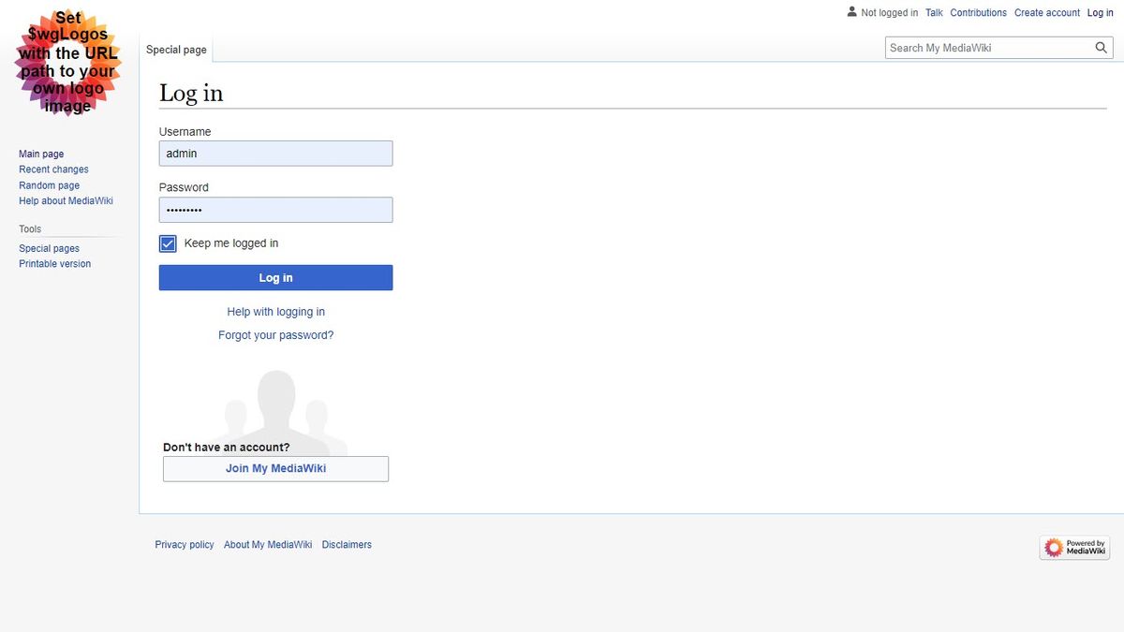This screenshot has height=632, width=1124.
Task: Click the Join My MediaWiki button
Action: click(275, 468)
